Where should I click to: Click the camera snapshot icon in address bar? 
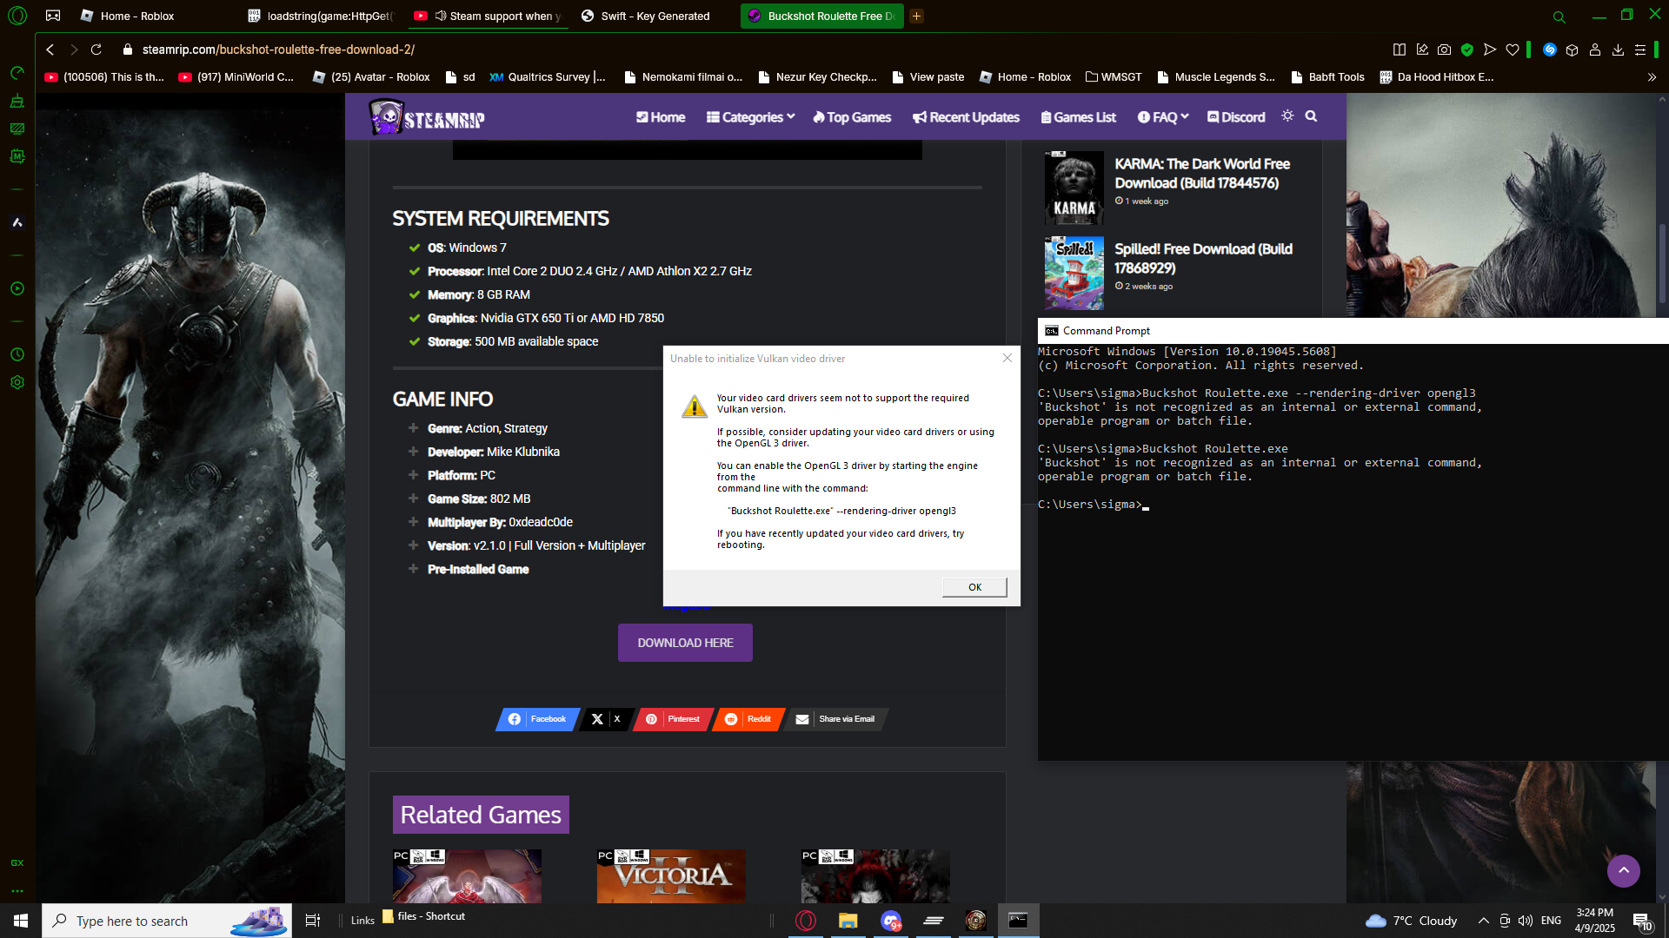[1444, 50]
